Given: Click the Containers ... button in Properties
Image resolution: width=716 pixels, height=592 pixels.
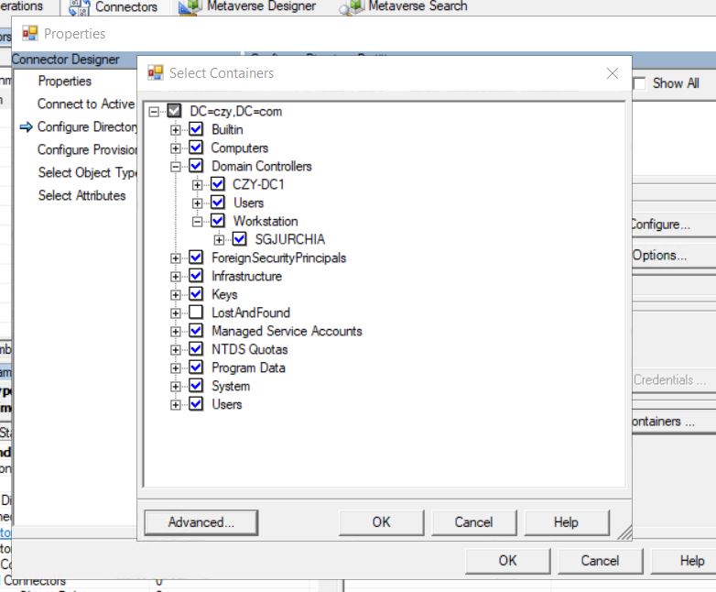Looking at the screenshot, I should point(674,421).
